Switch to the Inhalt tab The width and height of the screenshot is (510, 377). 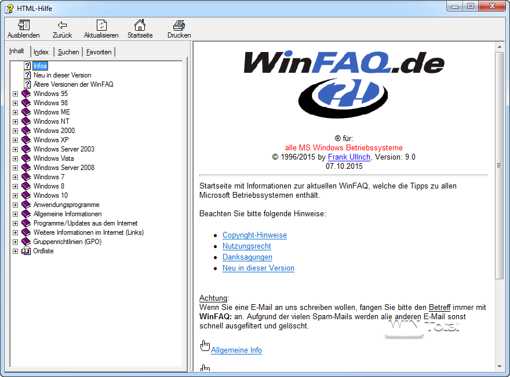click(17, 51)
